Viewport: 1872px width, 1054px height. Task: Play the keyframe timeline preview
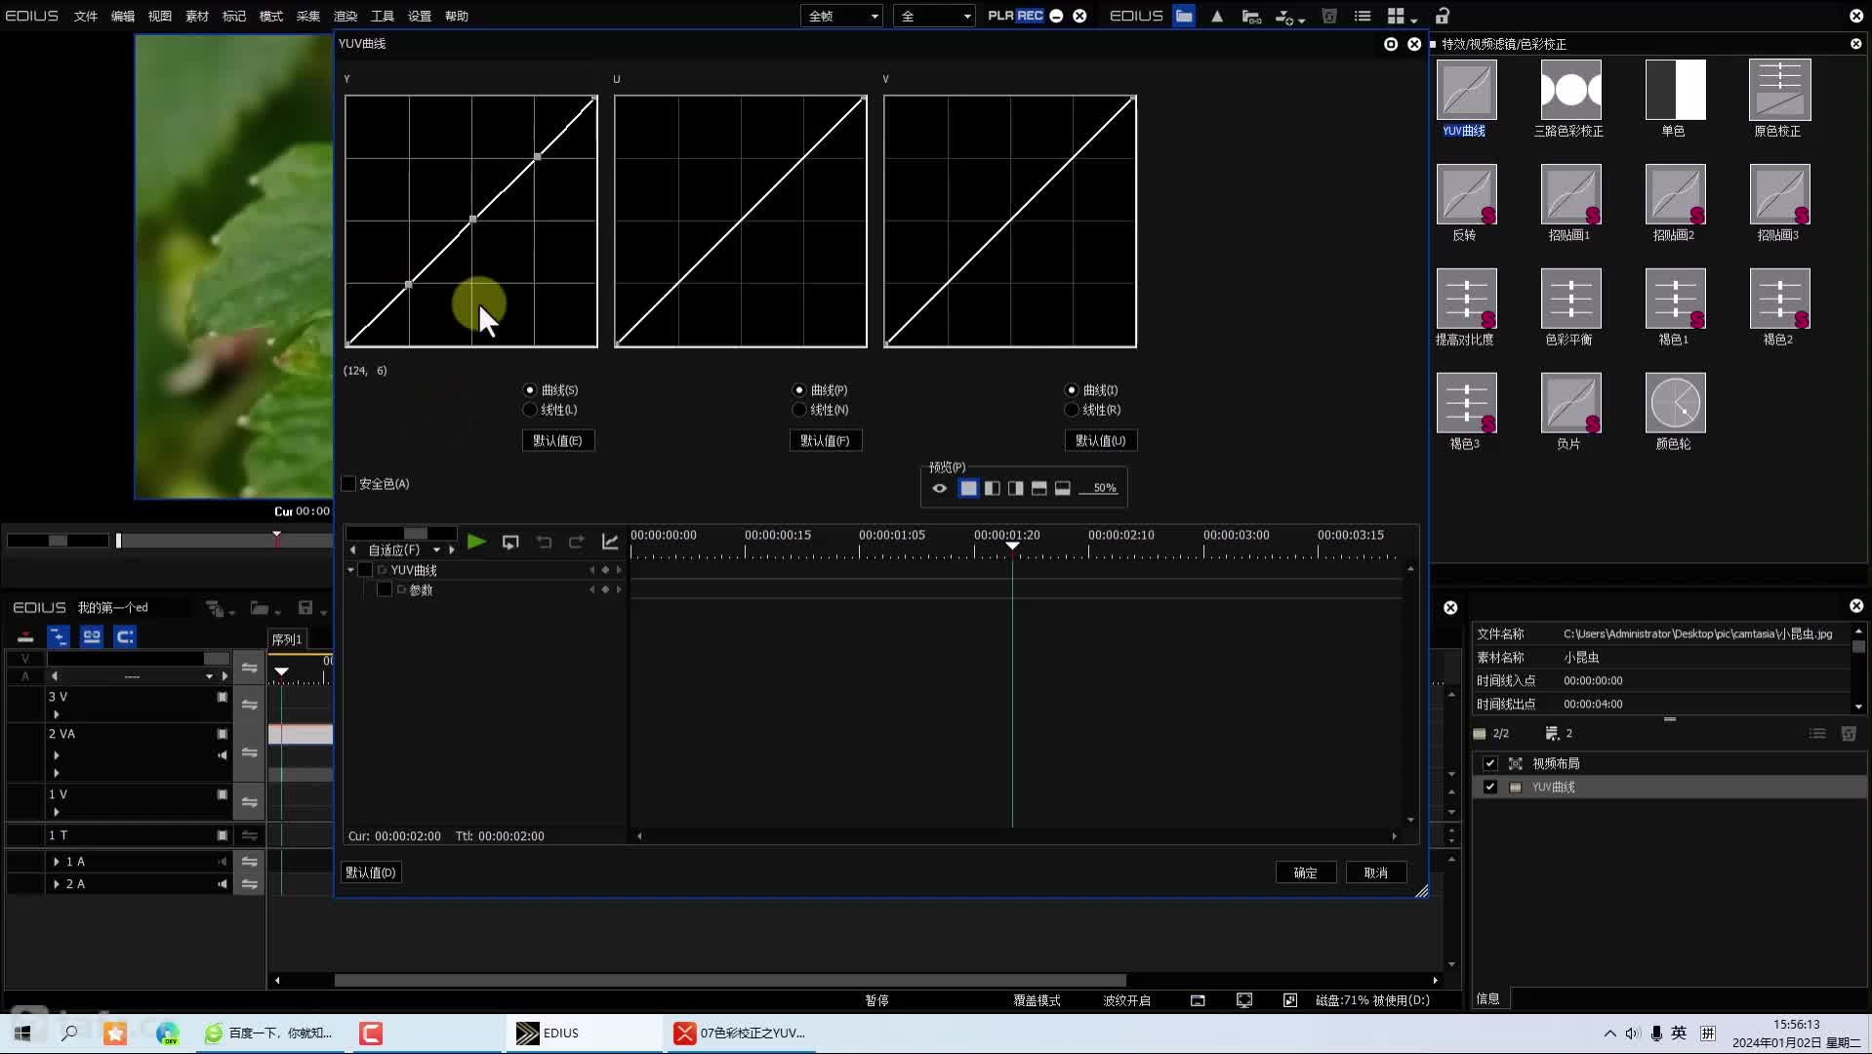(476, 542)
